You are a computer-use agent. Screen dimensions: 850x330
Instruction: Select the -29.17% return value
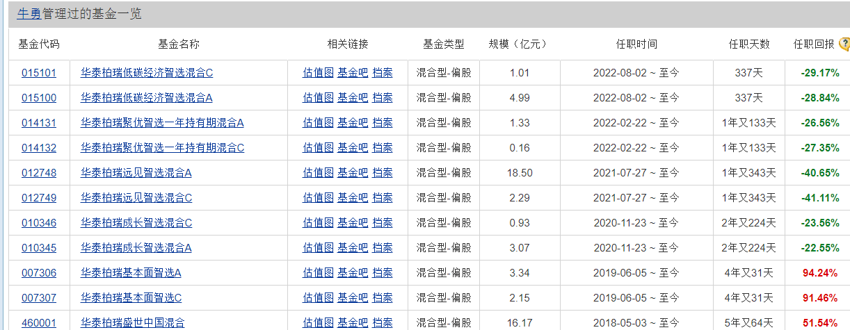pyautogui.click(x=820, y=72)
